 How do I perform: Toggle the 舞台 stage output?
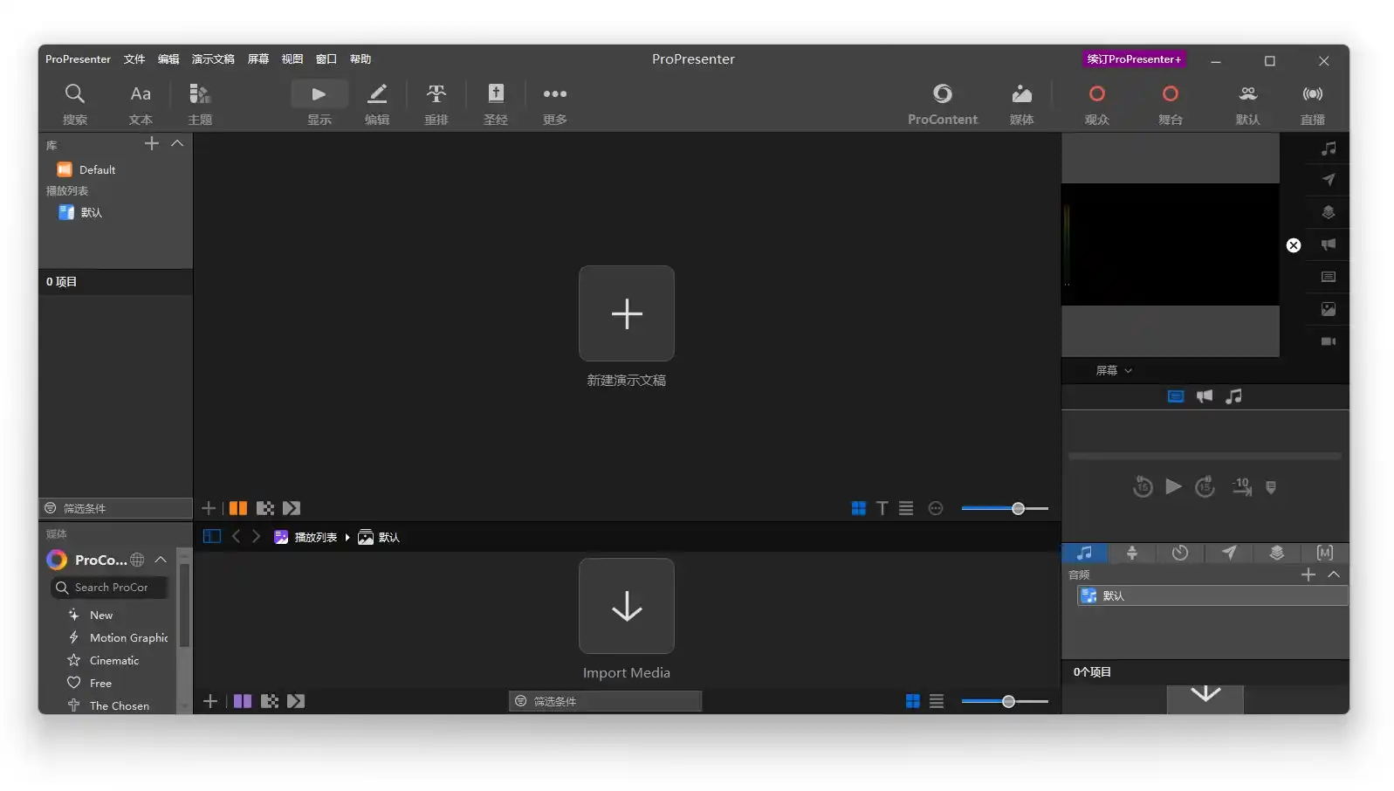1171,103
